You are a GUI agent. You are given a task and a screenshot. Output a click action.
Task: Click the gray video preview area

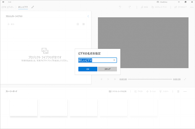143,43
